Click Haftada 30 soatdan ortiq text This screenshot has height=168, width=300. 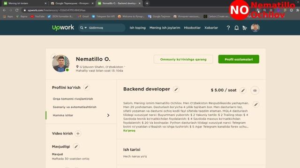[x=71, y=159]
